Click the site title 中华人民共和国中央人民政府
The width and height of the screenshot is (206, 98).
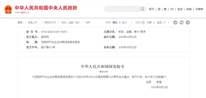click(46, 8)
